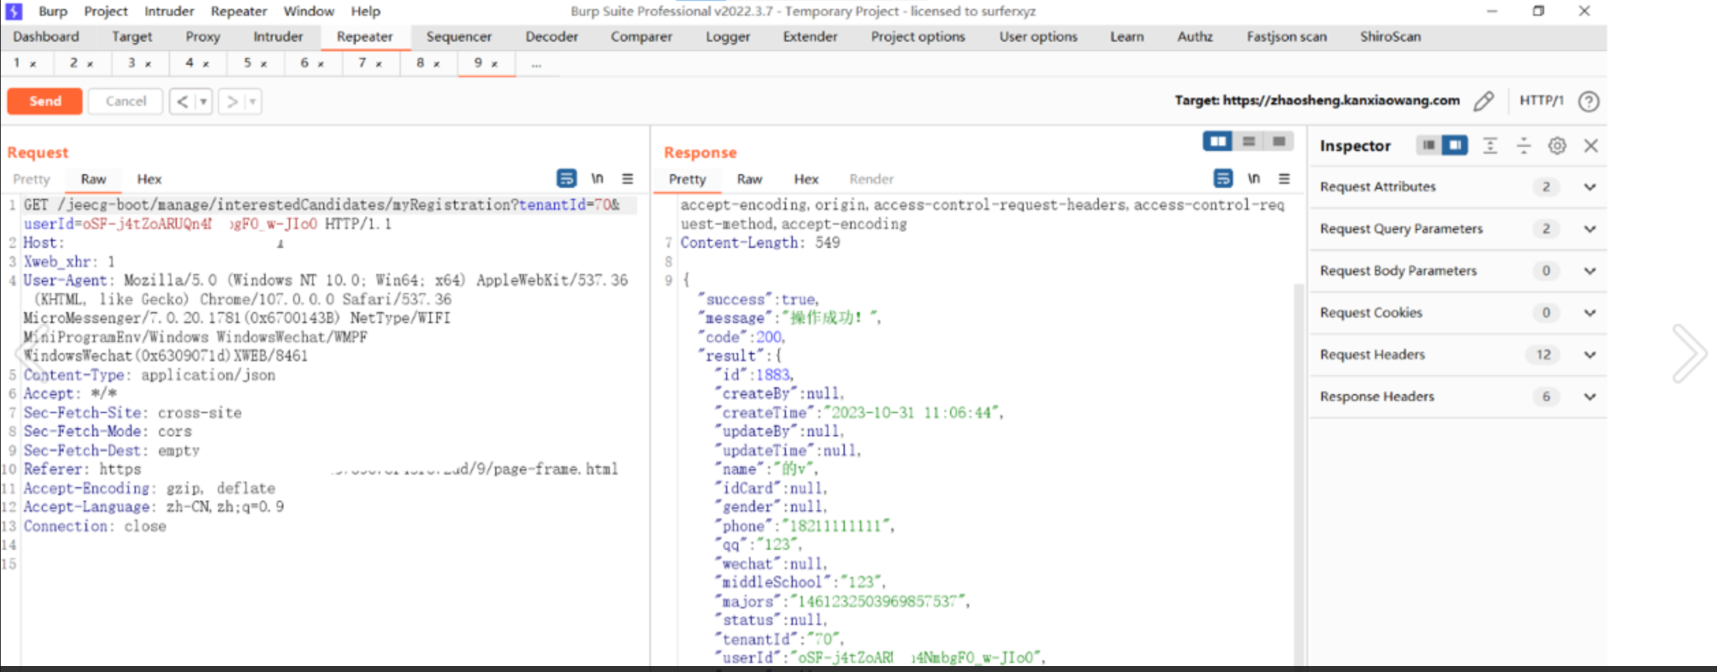Click the Cancel button
The width and height of the screenshot is (1717, 672).
(x=126, y=101)
